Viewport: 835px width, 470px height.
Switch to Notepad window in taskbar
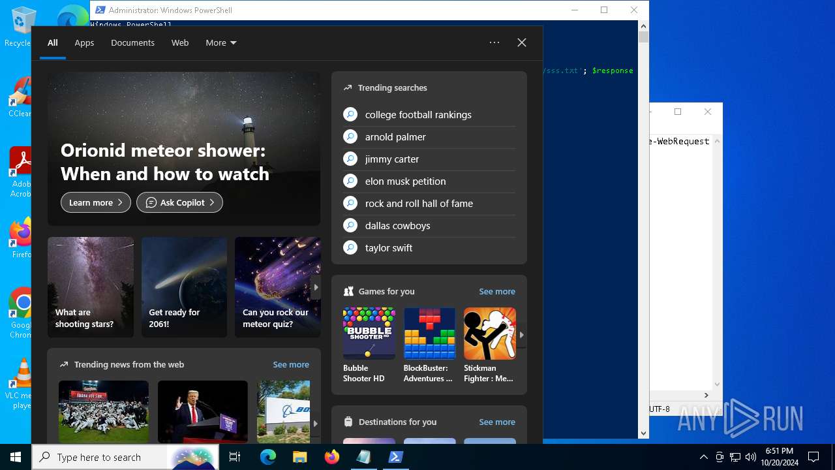coord(364,457)
